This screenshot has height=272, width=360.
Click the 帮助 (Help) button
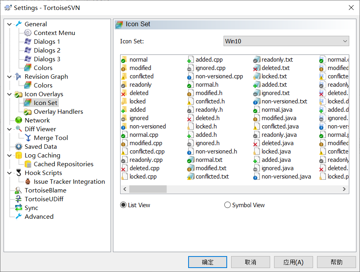[x=337, y=262]
